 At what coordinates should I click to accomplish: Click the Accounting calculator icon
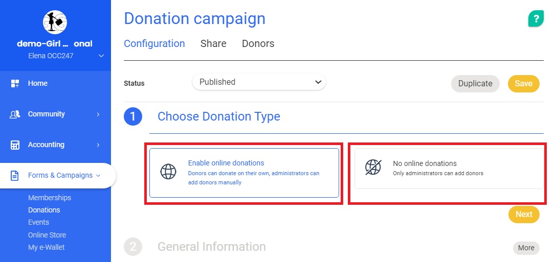15,145
